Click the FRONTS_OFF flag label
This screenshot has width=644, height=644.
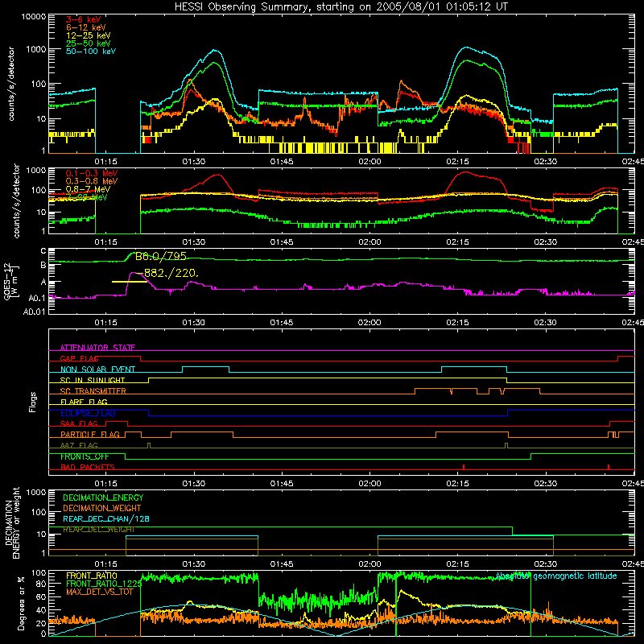[x=85, y=456]
